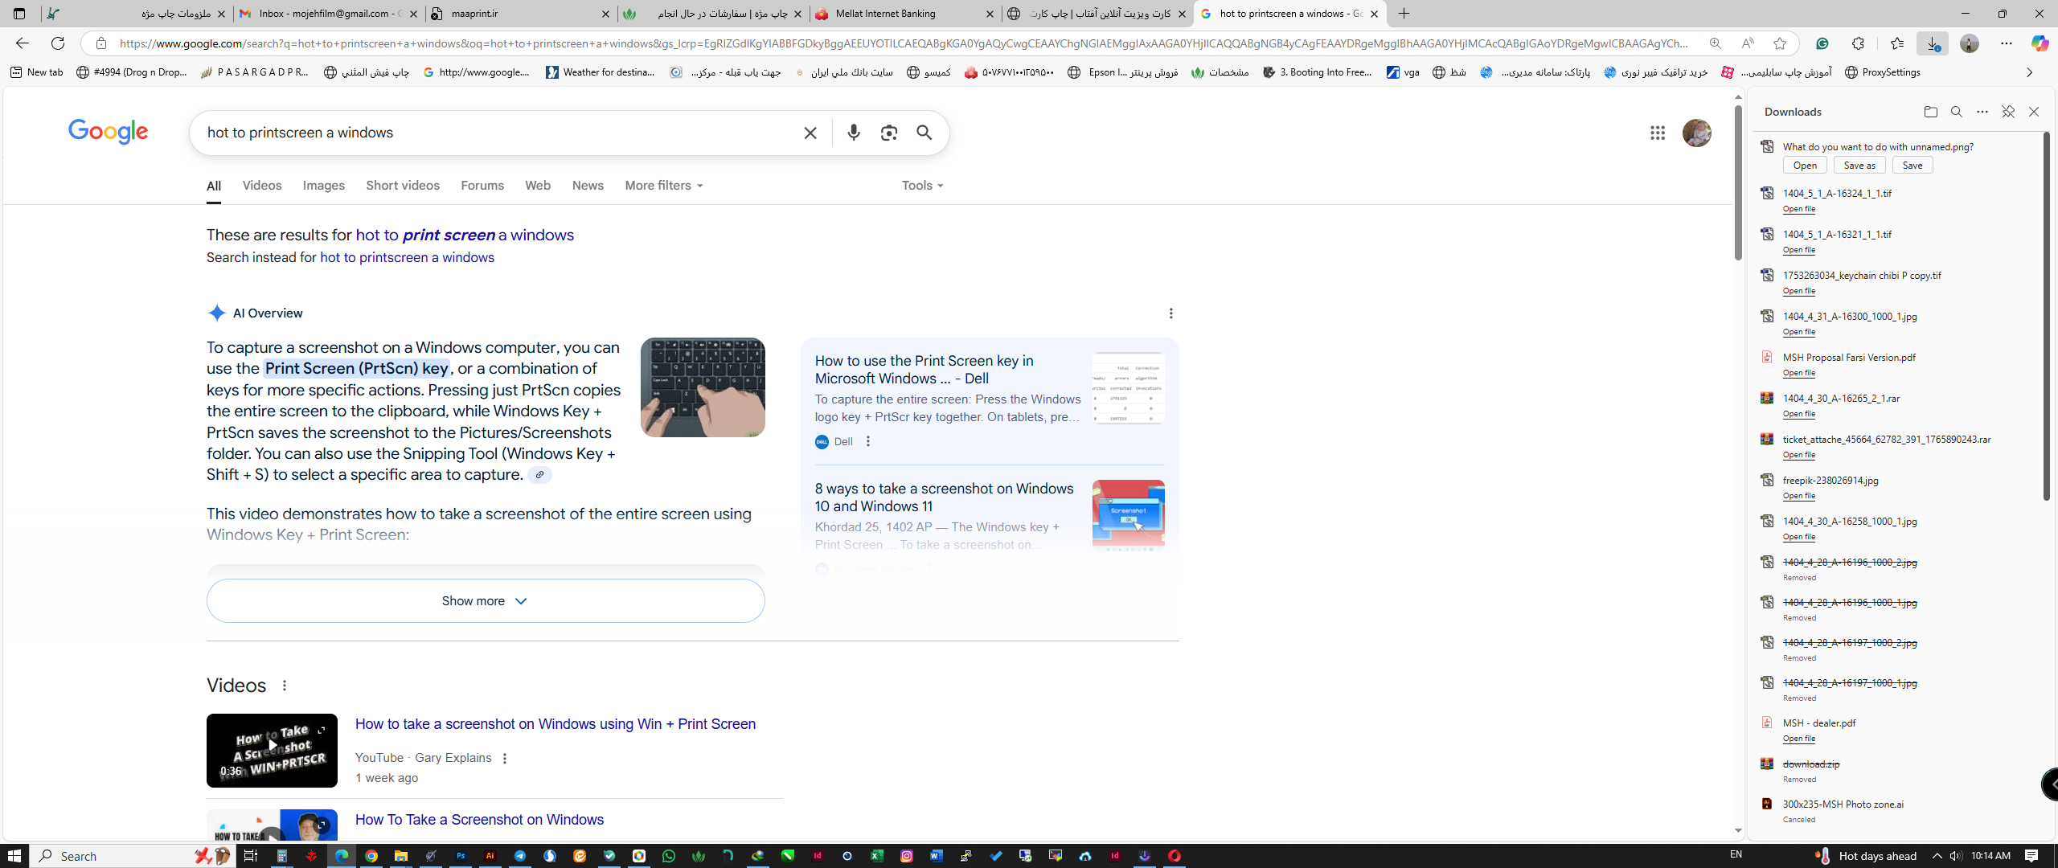Add this page to favorites star
The height and width of the screenshot is (868, 2058).
coord(1780,43)
